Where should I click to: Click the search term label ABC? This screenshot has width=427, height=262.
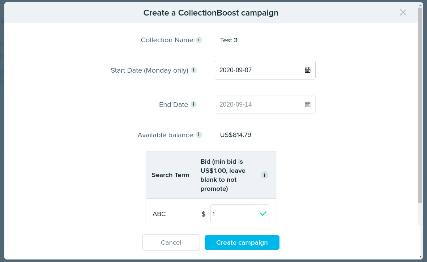159,214
